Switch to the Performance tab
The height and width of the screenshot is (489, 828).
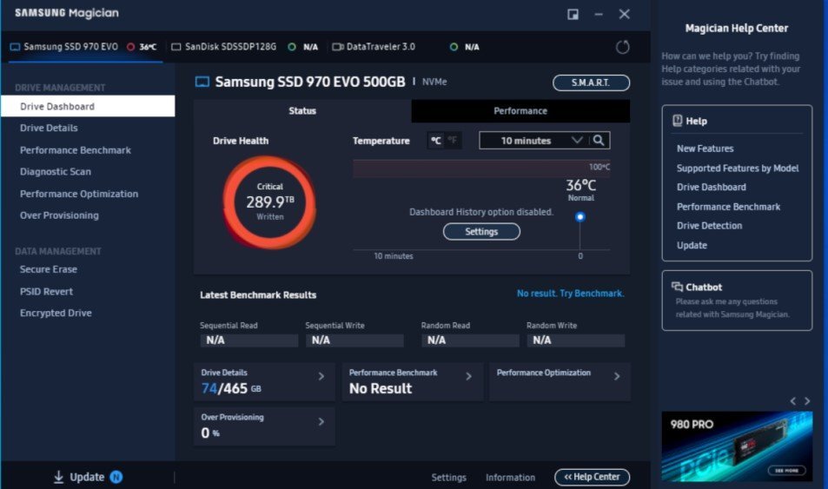tap(520, 111)
